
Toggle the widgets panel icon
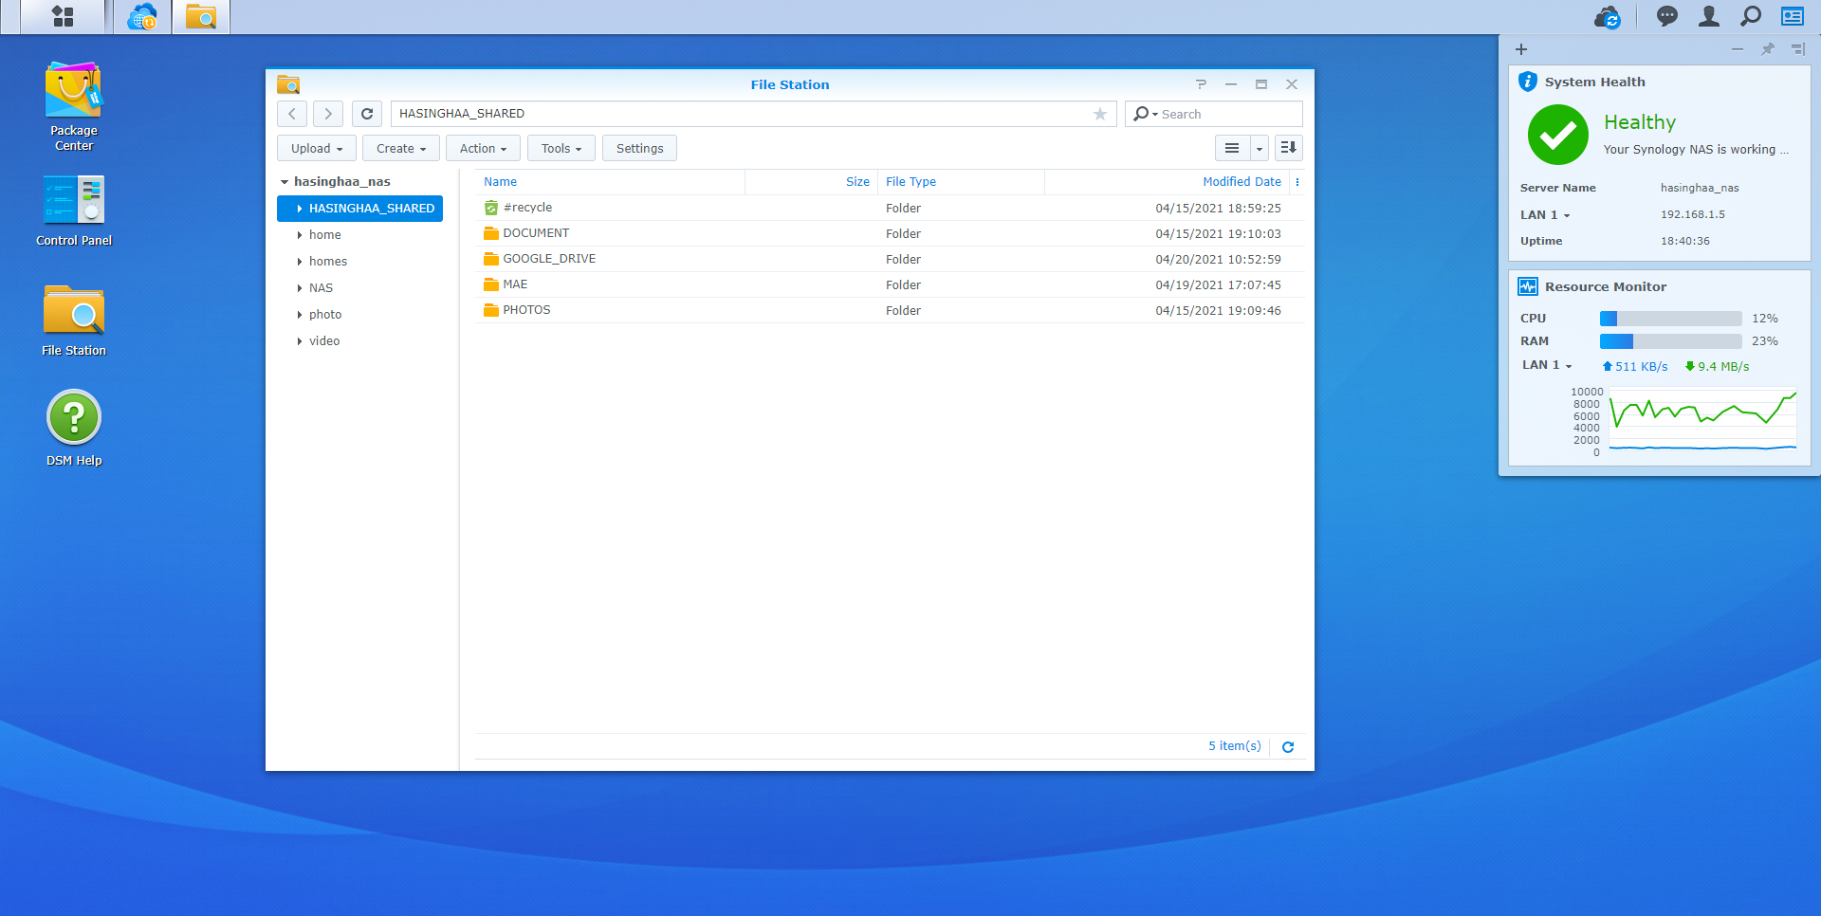1793,16
